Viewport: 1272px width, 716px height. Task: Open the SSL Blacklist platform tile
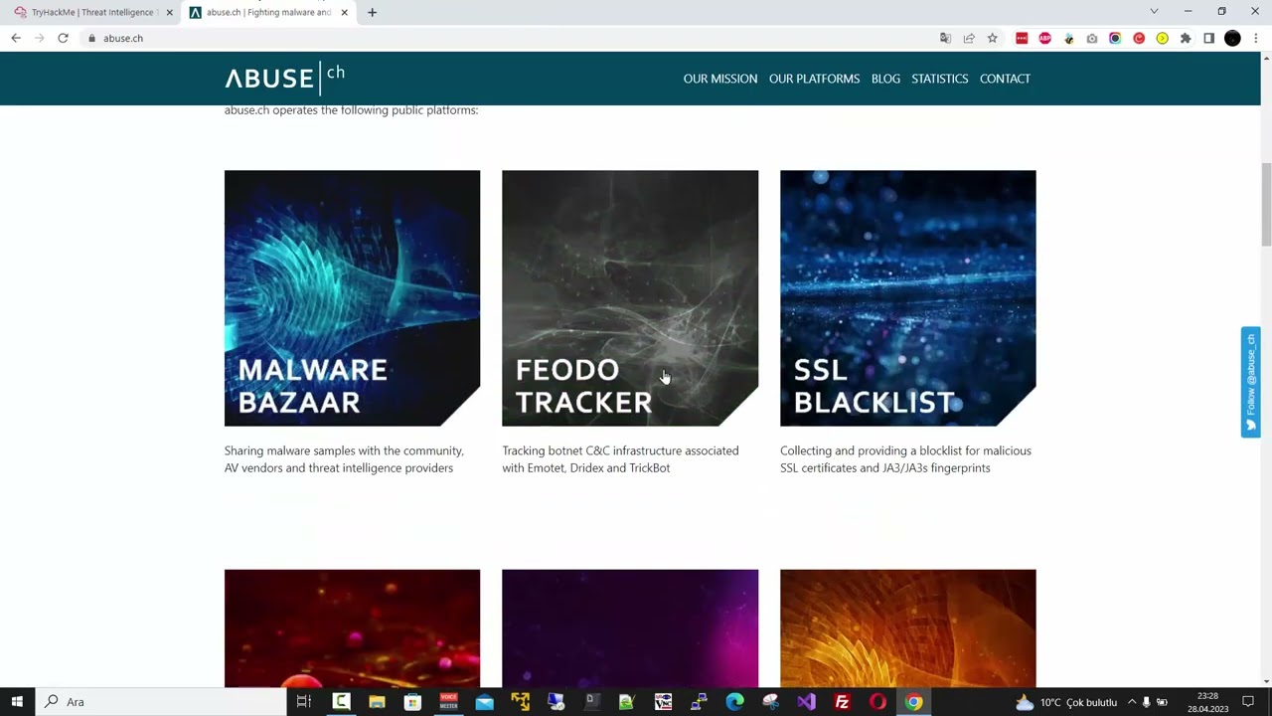pyautogui.click(x=908, y=298)
